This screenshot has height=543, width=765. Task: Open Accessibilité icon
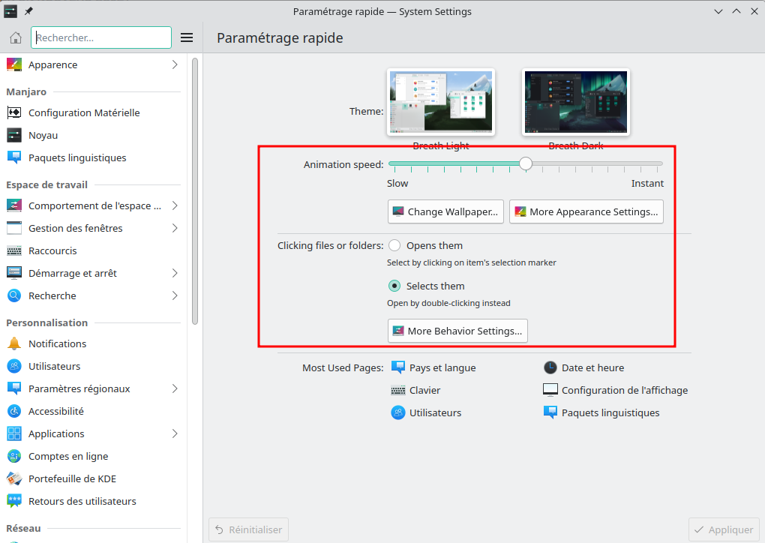coord(14,411)
